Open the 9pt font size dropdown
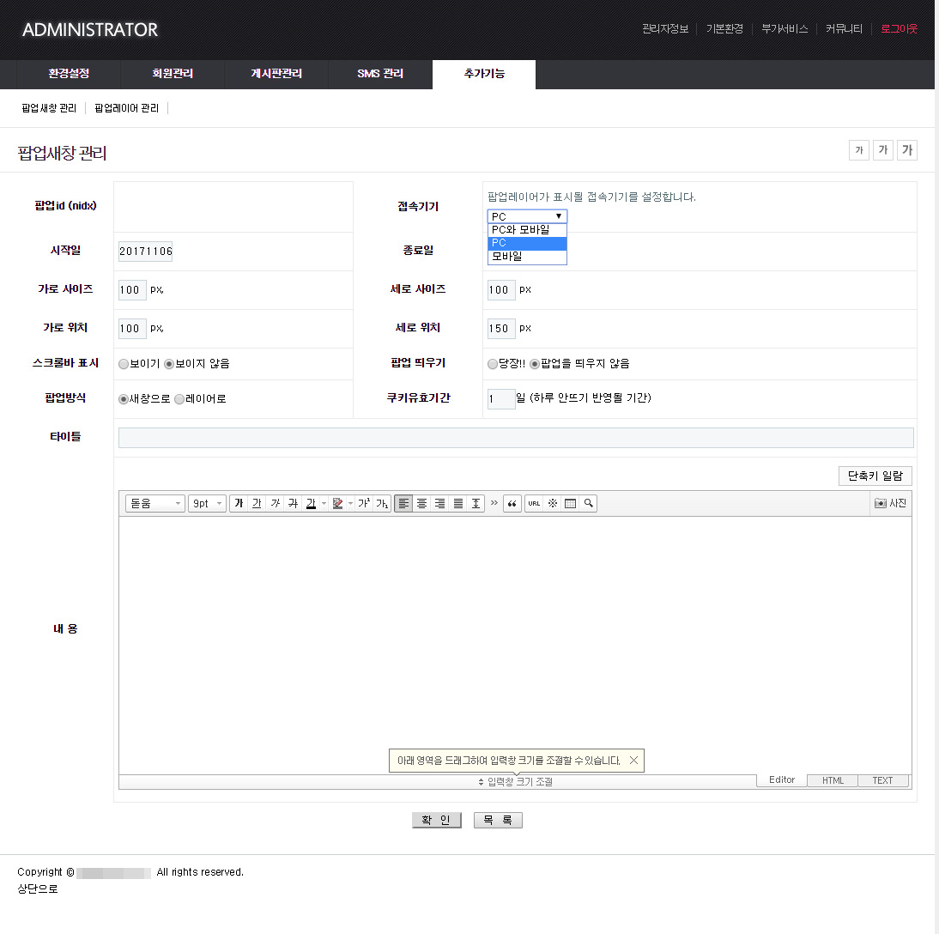Viewport: 939px width, 934px height. [x=205, y=503]
